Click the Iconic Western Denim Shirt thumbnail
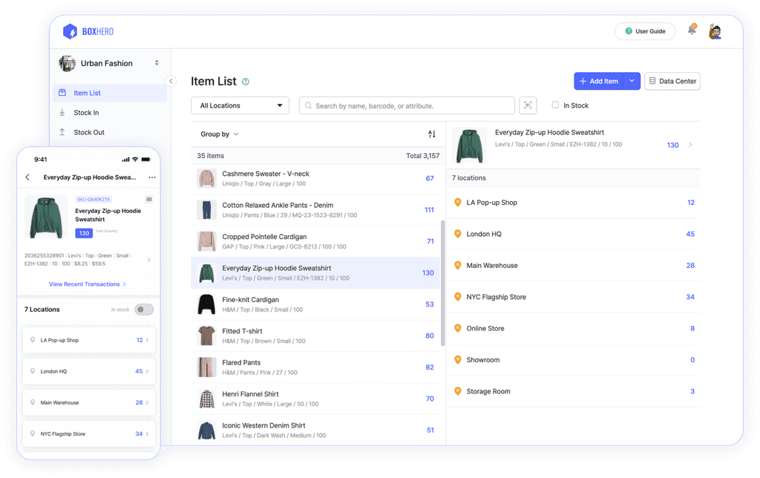The width and height of the screenshot is (760, 478). (206, 430)
